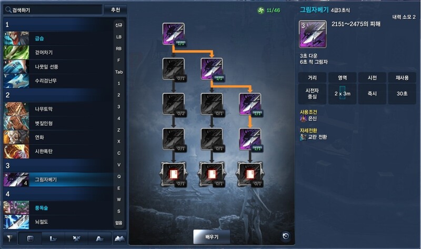The width and height of the screenshot is (421, 249).
Task: Filter skills by the LB key
Action: (x=119, y=37)
